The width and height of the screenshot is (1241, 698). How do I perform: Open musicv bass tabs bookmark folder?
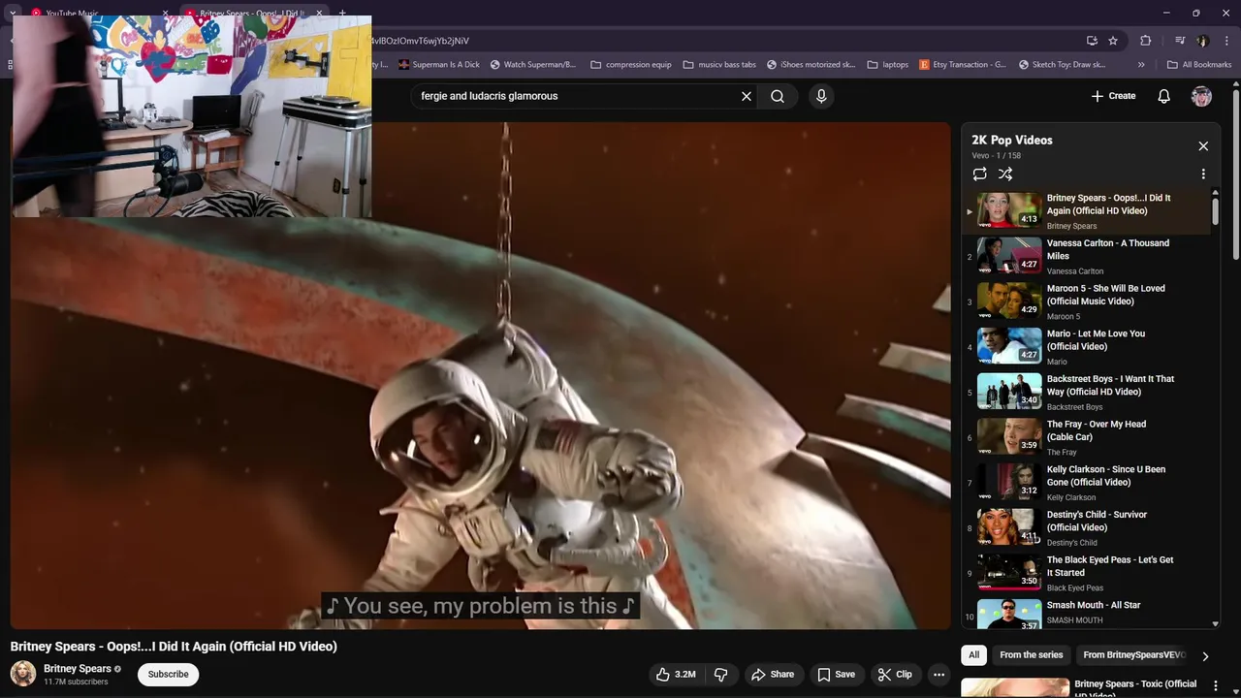point(718,65)
